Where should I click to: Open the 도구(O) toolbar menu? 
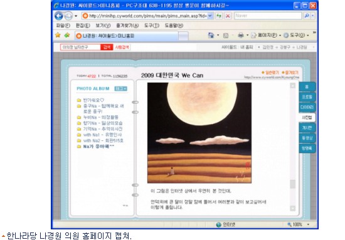coord(296,35)
